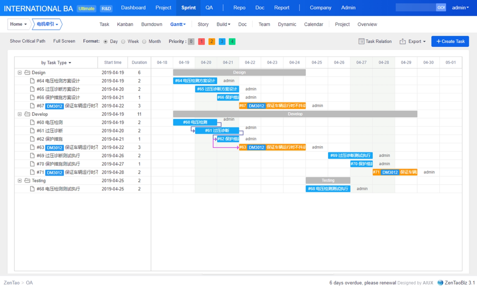477x288 pixels.
Task: Click the orange #71 Gantt bar
Action: pyautogui.click(x=395, y=172)
